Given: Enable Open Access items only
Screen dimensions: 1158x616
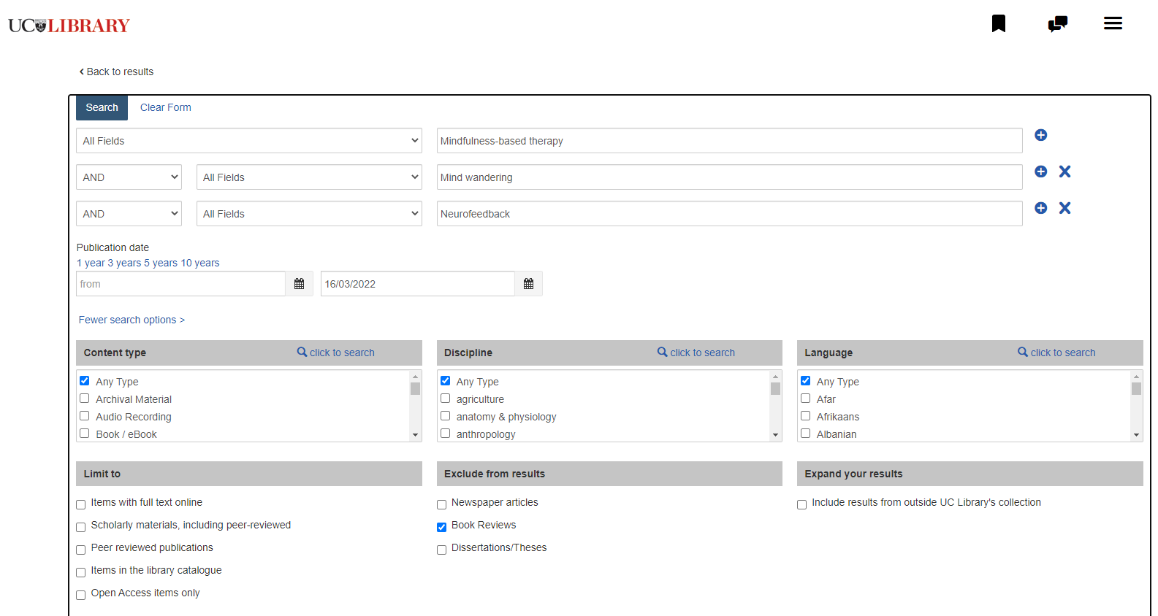Looking at the screenshot, I should (x=81, y=595).
